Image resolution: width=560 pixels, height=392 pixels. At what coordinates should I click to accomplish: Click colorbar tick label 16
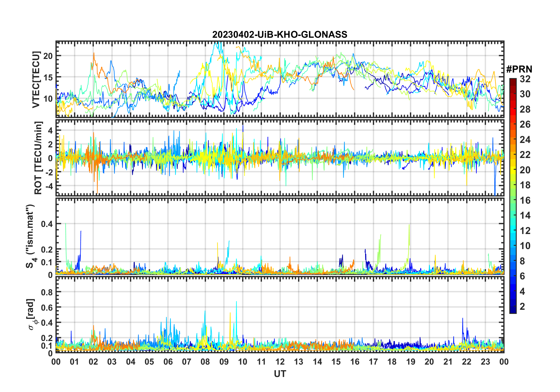[525, 201]
